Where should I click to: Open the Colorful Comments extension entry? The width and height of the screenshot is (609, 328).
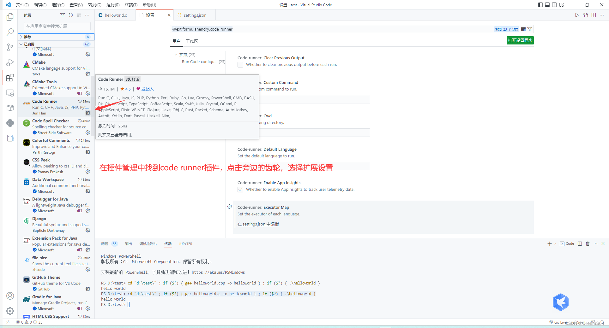56,146
